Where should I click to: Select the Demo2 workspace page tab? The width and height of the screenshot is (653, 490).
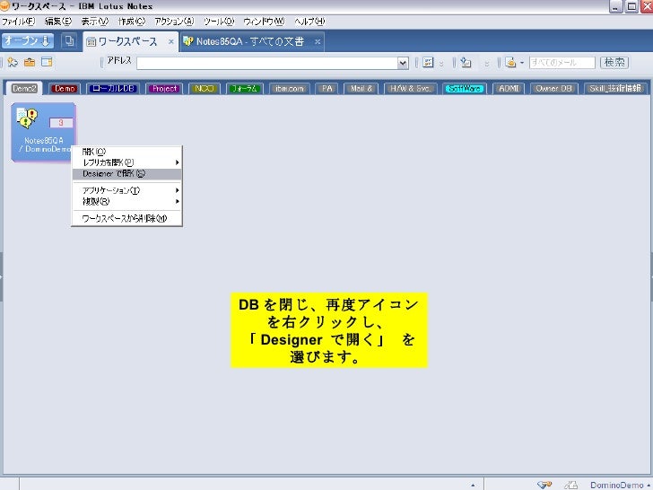(x=24, y=88)
